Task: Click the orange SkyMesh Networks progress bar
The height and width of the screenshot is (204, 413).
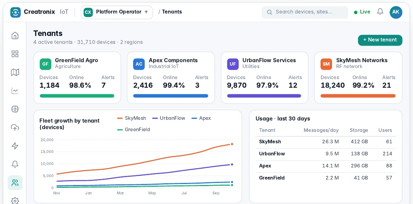Action: pos(358,96)
